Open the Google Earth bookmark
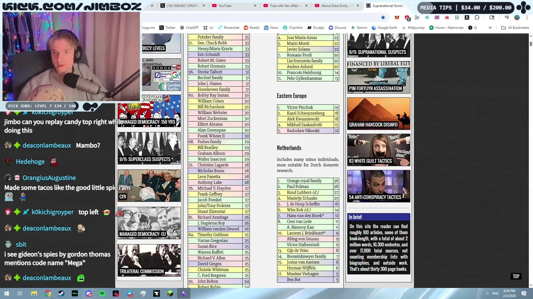533x299 pixels. [x=384, y=28]
